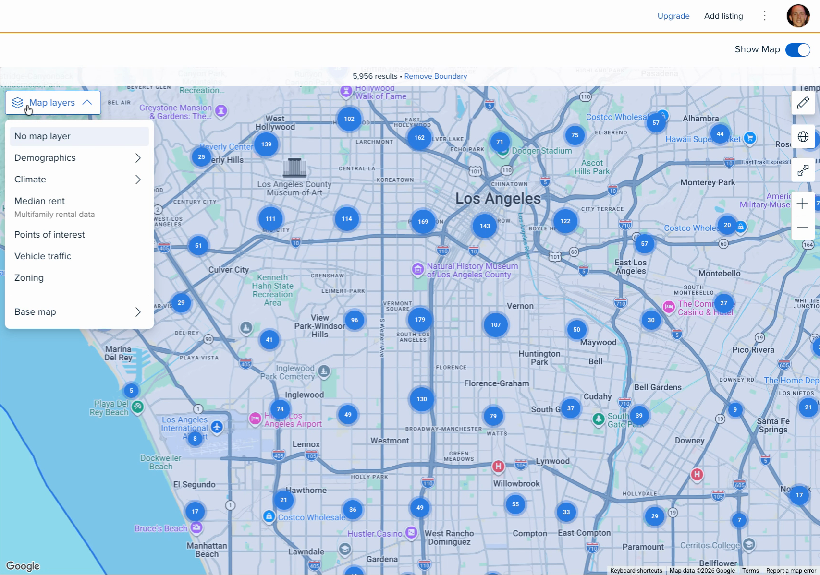Click the Natural History Museum marker
The height and width of the screenshot is (575, 820).
tap(418, 270)
